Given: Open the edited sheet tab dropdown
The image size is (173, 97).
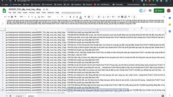Looking at the screenshot, I should (35, 96).
